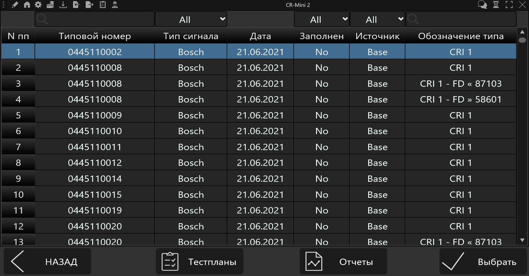Click the Выбрать button

point(483,261)
